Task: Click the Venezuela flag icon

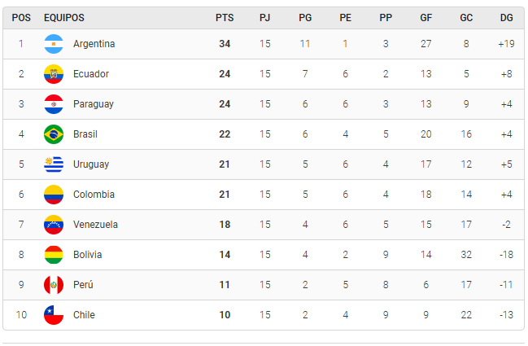Action: [x=54, y=225]
